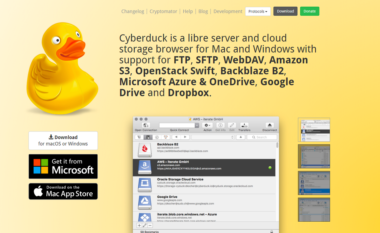Click "OpenStack Swift" in the headline
This screenshot has width=380, height=233.
click(x=175, y=71)
